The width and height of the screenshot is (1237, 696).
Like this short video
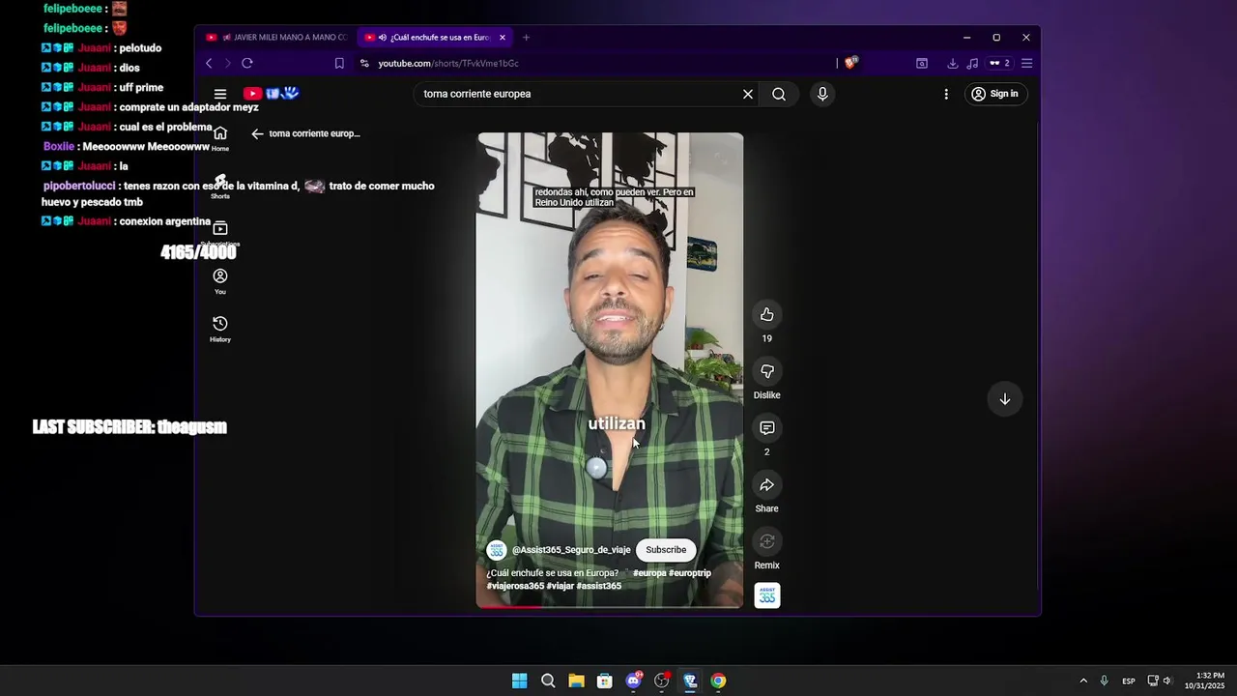[766, 314]
